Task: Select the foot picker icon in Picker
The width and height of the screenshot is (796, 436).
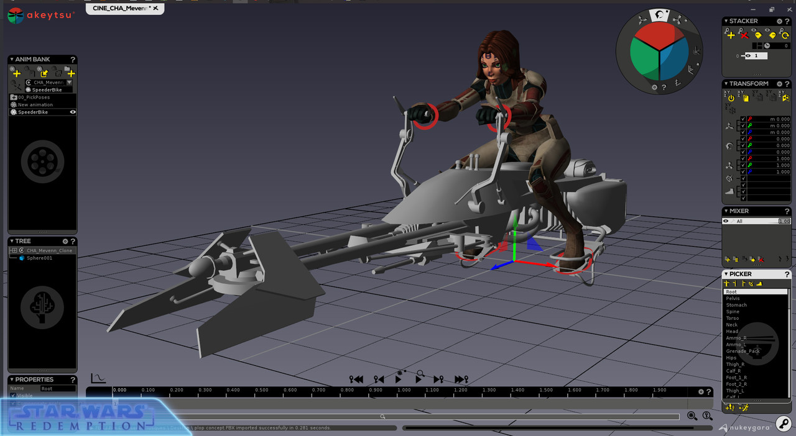Action: pyautogui.click(x=759, y=284)
